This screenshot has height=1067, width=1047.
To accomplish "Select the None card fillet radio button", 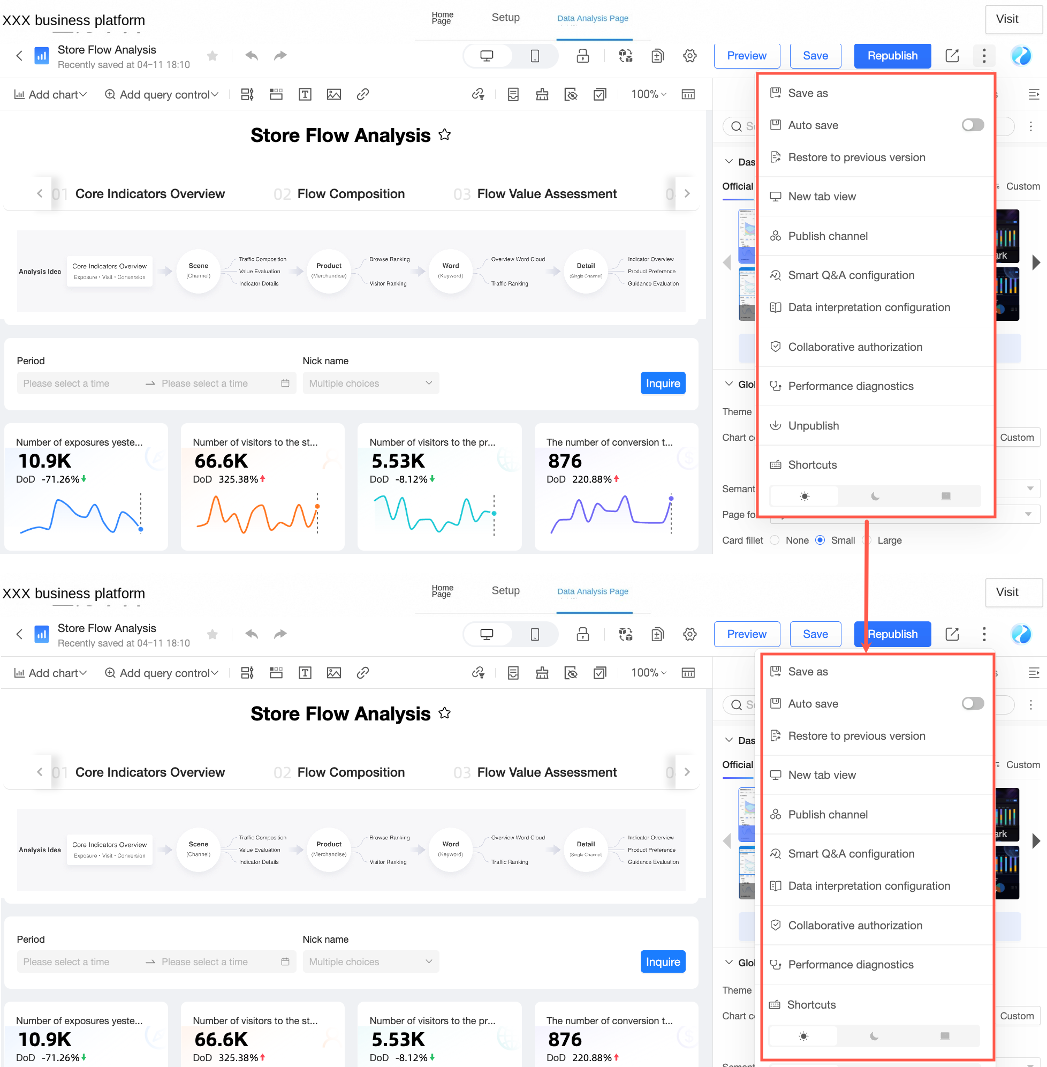I will pyautogui.click(x=775, y=540).
